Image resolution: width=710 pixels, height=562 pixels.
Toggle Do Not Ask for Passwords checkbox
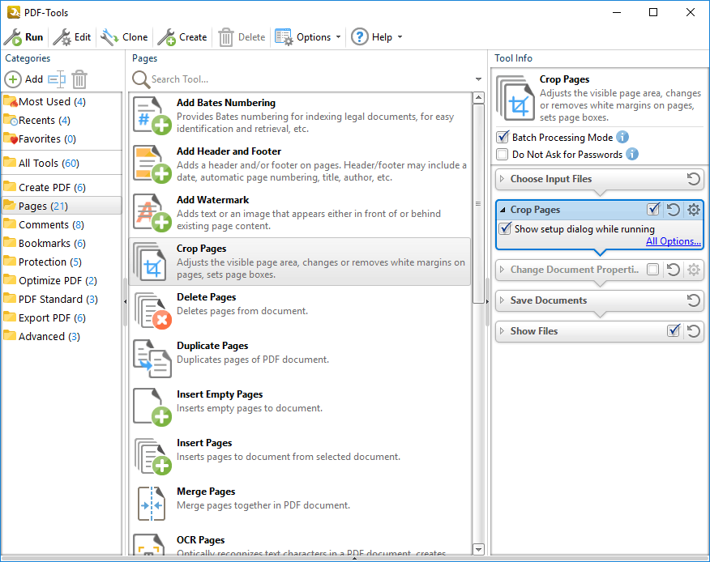coord(503,155)
